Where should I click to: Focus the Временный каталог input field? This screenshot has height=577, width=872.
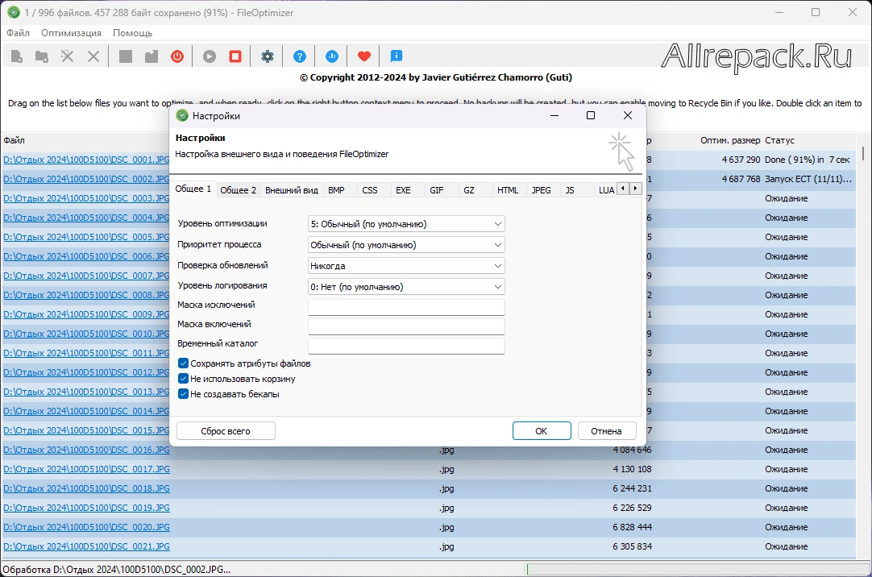pyautogui.click(x=406, y=346)
